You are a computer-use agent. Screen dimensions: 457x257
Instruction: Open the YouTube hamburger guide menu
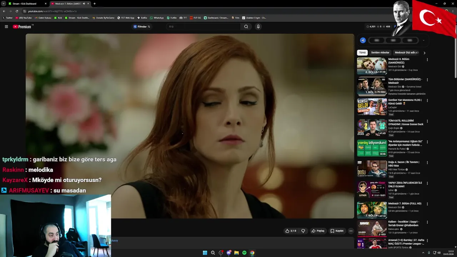pos(6,26)
